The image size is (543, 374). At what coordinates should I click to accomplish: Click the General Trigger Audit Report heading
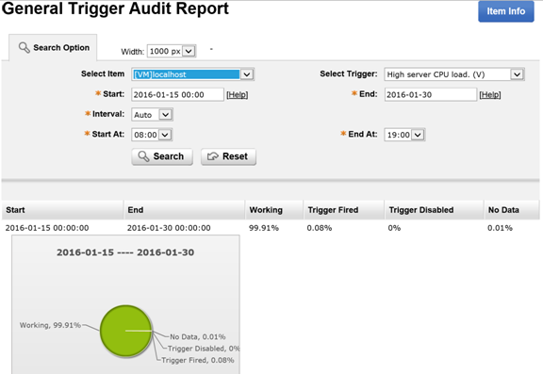[x=115, y=8]
